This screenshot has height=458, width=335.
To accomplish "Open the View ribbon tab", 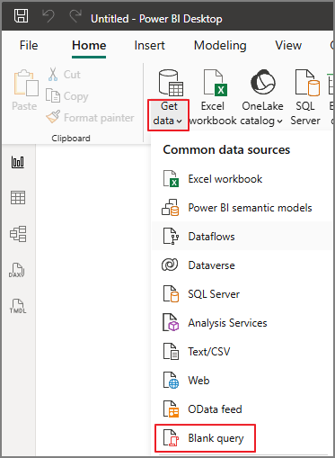I will click(x=288, y=46).
